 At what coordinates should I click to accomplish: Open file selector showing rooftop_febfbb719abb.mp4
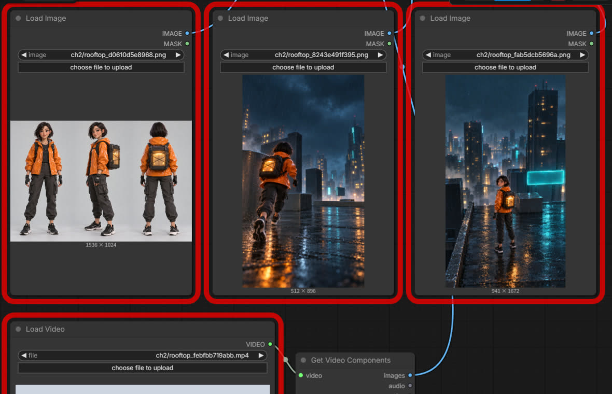click(143, 356)
